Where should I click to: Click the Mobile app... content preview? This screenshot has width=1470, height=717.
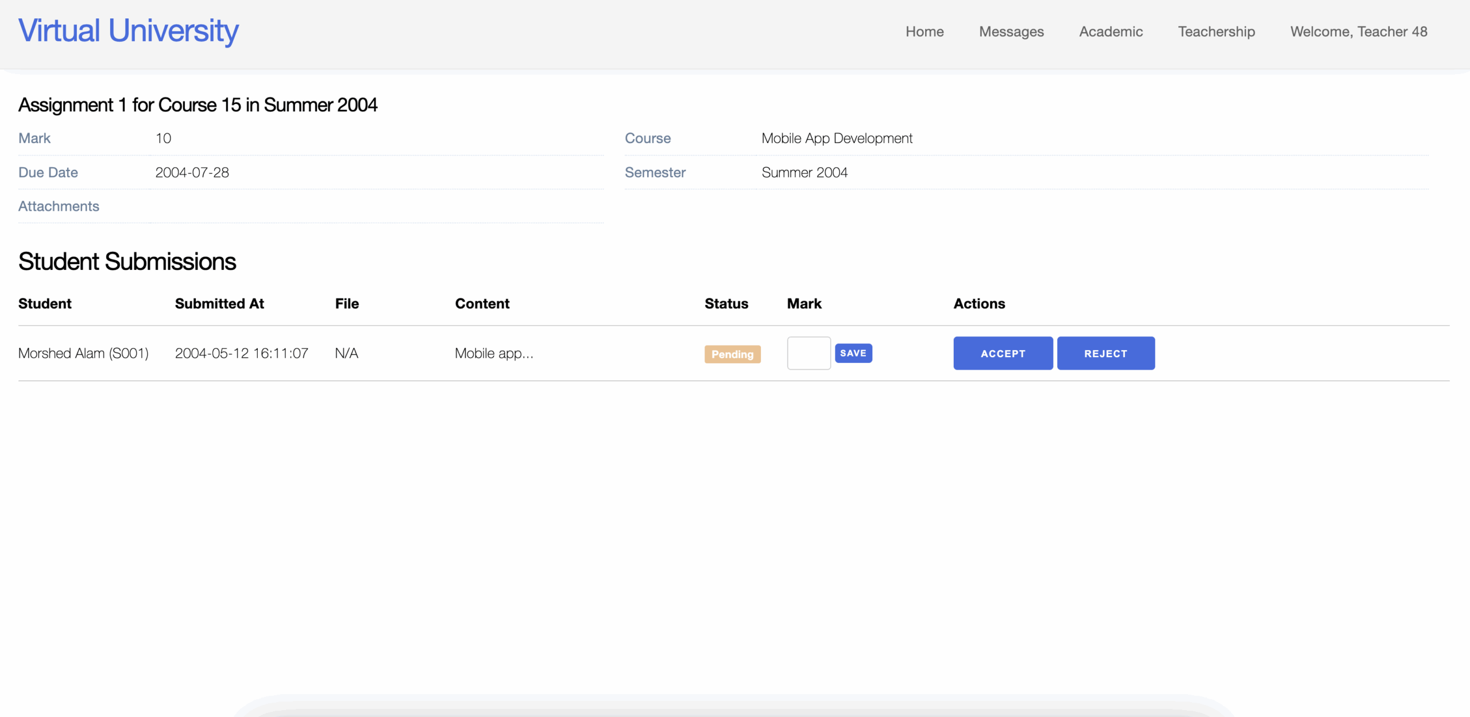tap(494, 353)
